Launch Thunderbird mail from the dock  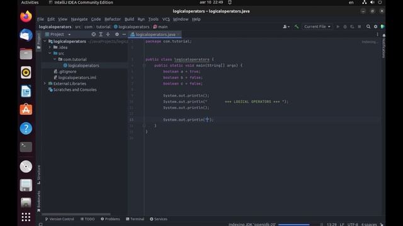pyautogui.click(x=26, y=35)
